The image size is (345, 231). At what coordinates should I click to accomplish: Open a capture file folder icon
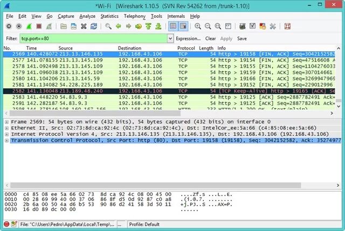(64, 26)
